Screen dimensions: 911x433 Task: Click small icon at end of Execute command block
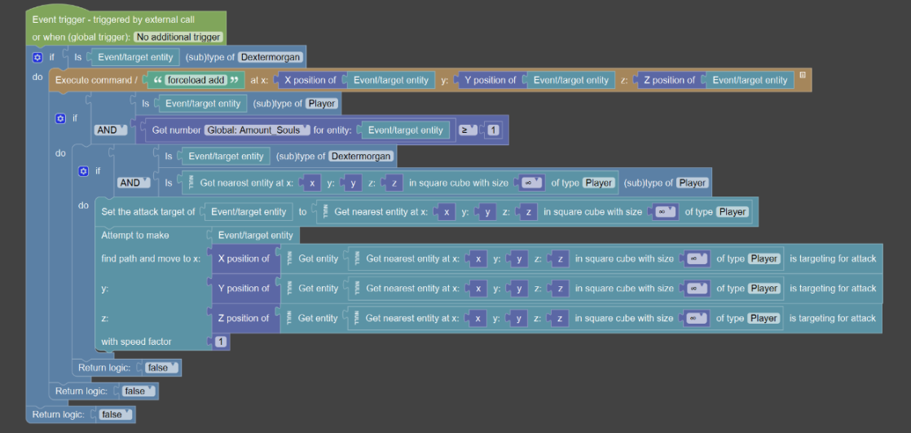[802, 76]
